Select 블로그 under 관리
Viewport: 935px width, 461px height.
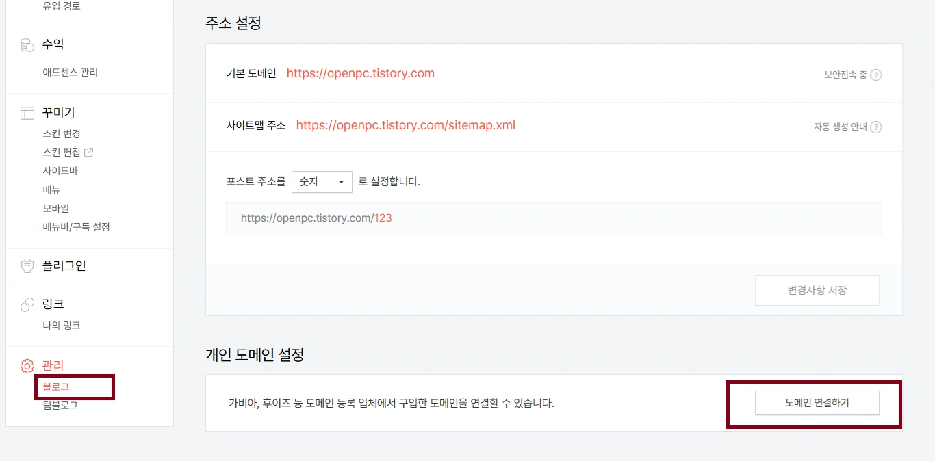point(56,387)
